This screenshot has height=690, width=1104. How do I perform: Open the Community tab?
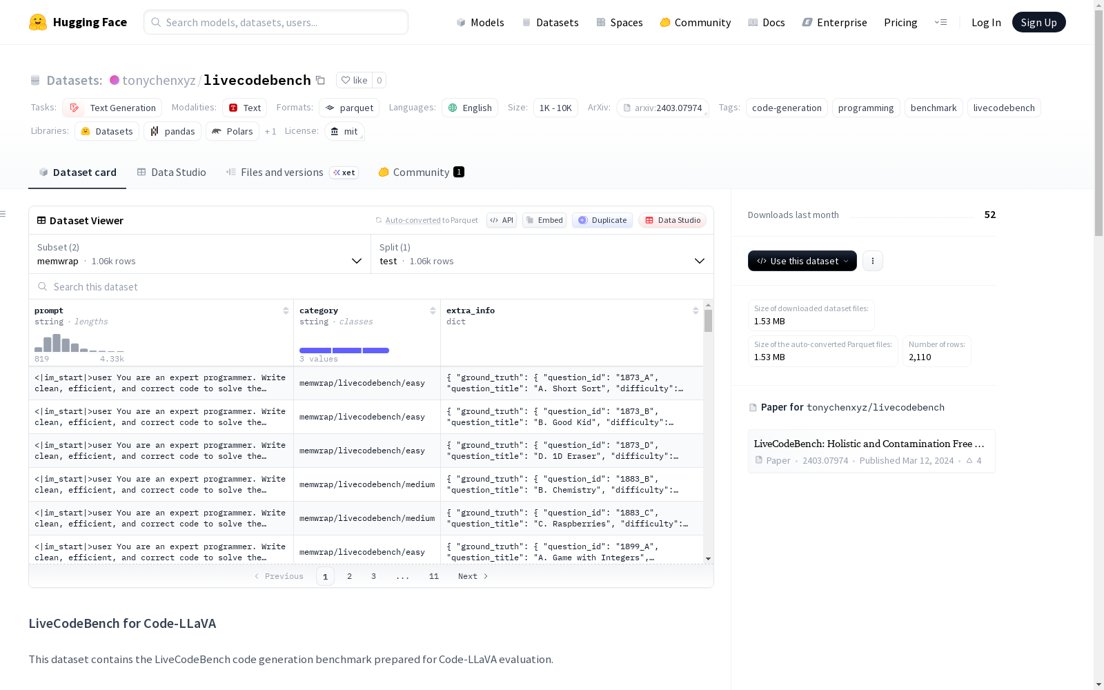[x=421, y=172]
